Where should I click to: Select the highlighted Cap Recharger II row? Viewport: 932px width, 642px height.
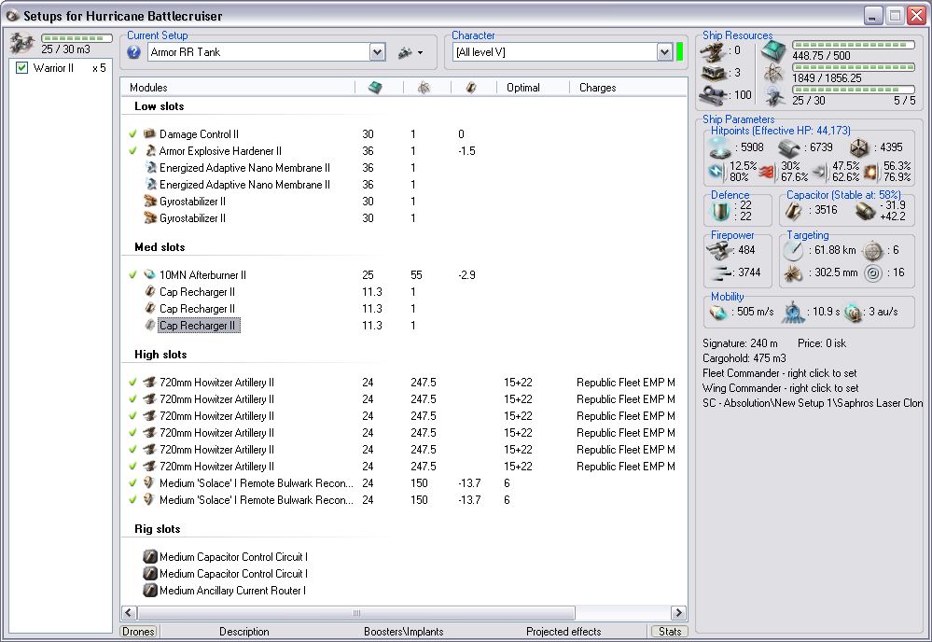point(199,325)
